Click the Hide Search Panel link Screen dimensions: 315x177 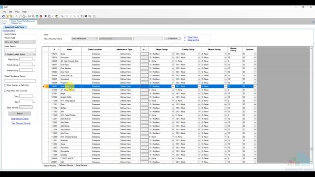tap(9, 30)
